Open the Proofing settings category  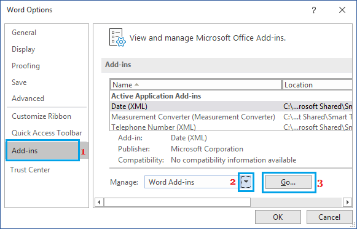(26, 66)
